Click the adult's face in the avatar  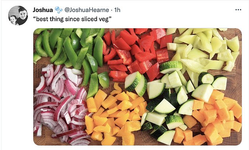coord(23,13)
